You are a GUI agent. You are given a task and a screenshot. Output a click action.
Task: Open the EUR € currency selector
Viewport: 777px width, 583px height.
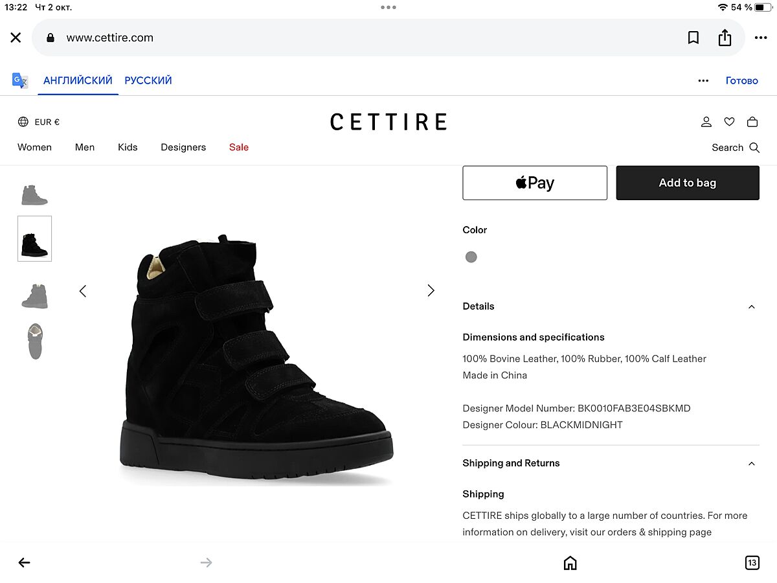tap(39, 122)
